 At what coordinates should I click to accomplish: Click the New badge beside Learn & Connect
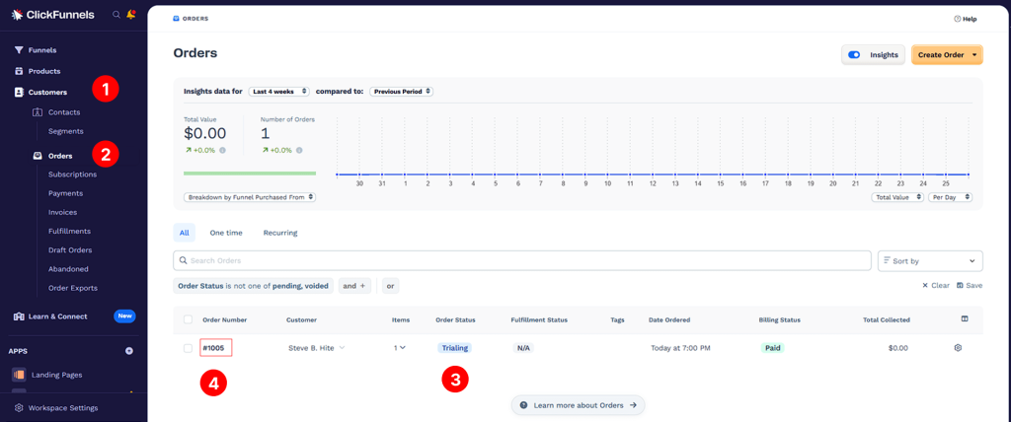point(125,316)
